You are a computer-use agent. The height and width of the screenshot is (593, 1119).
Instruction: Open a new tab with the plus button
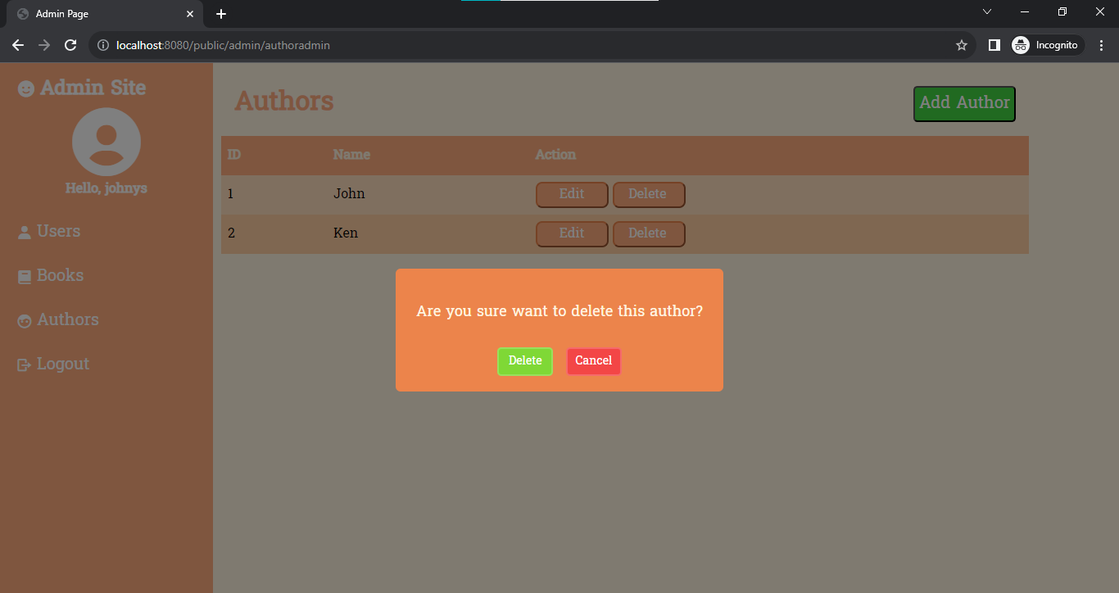[221, 14]
